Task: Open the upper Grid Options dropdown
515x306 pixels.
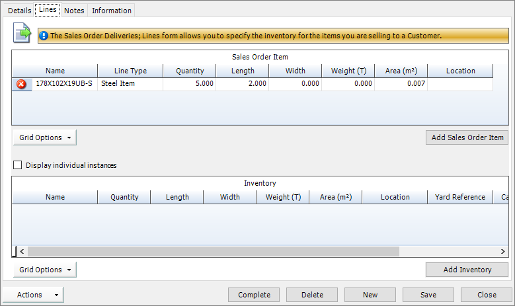Action: coord(44,137)
